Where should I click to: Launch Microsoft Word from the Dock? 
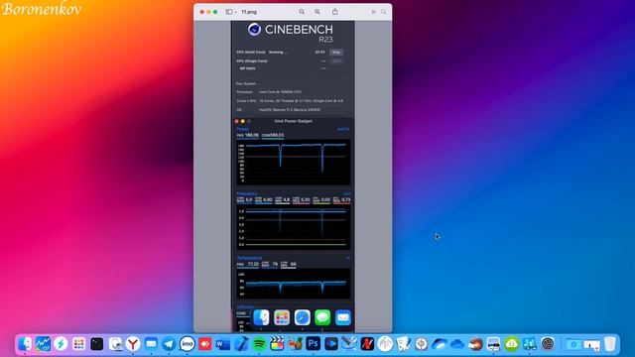point(223,344)
